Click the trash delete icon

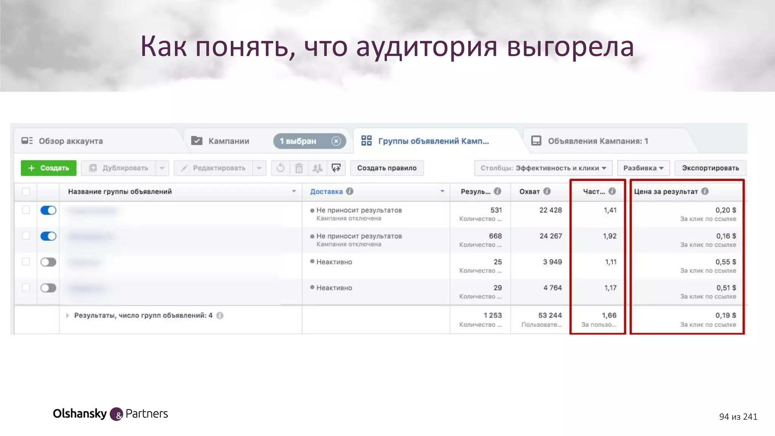[x=299, y=168]
